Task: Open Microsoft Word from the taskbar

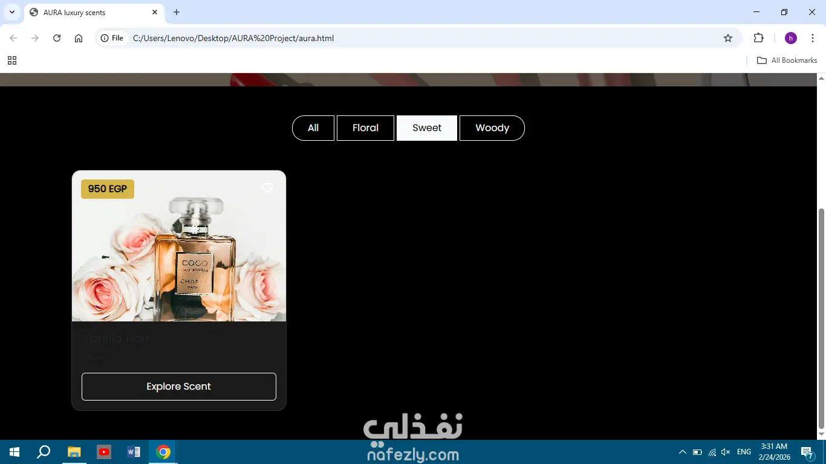Action: pyautogui.click(x=134, y=452)
